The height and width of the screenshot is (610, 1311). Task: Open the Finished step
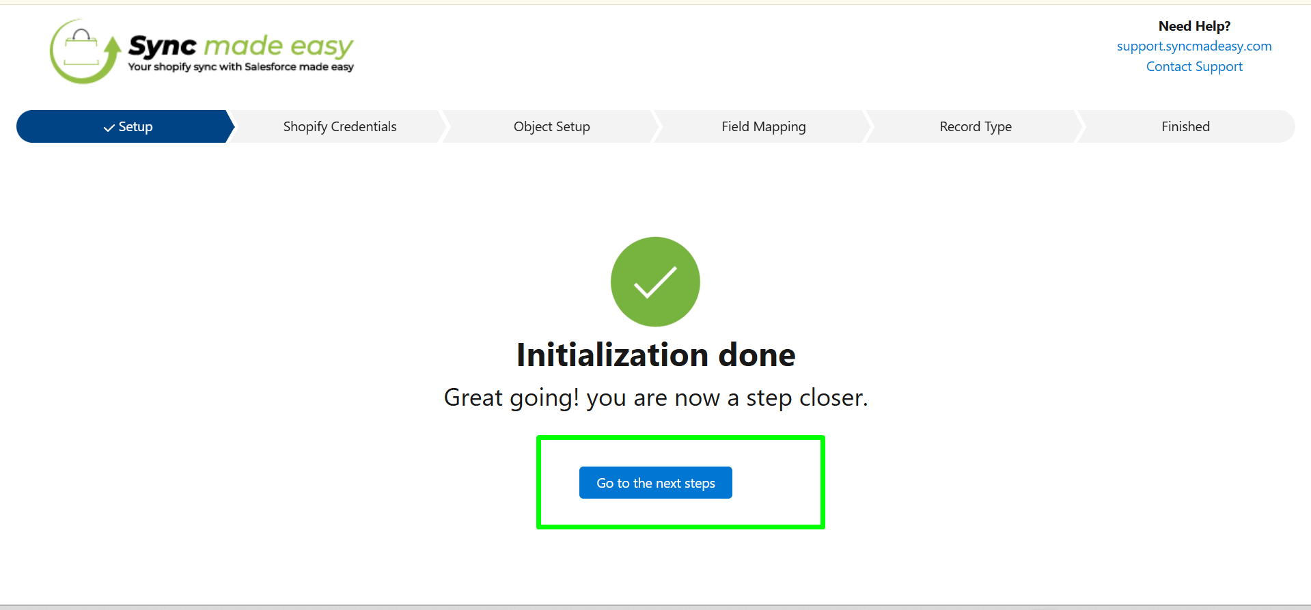point(1185,126)
